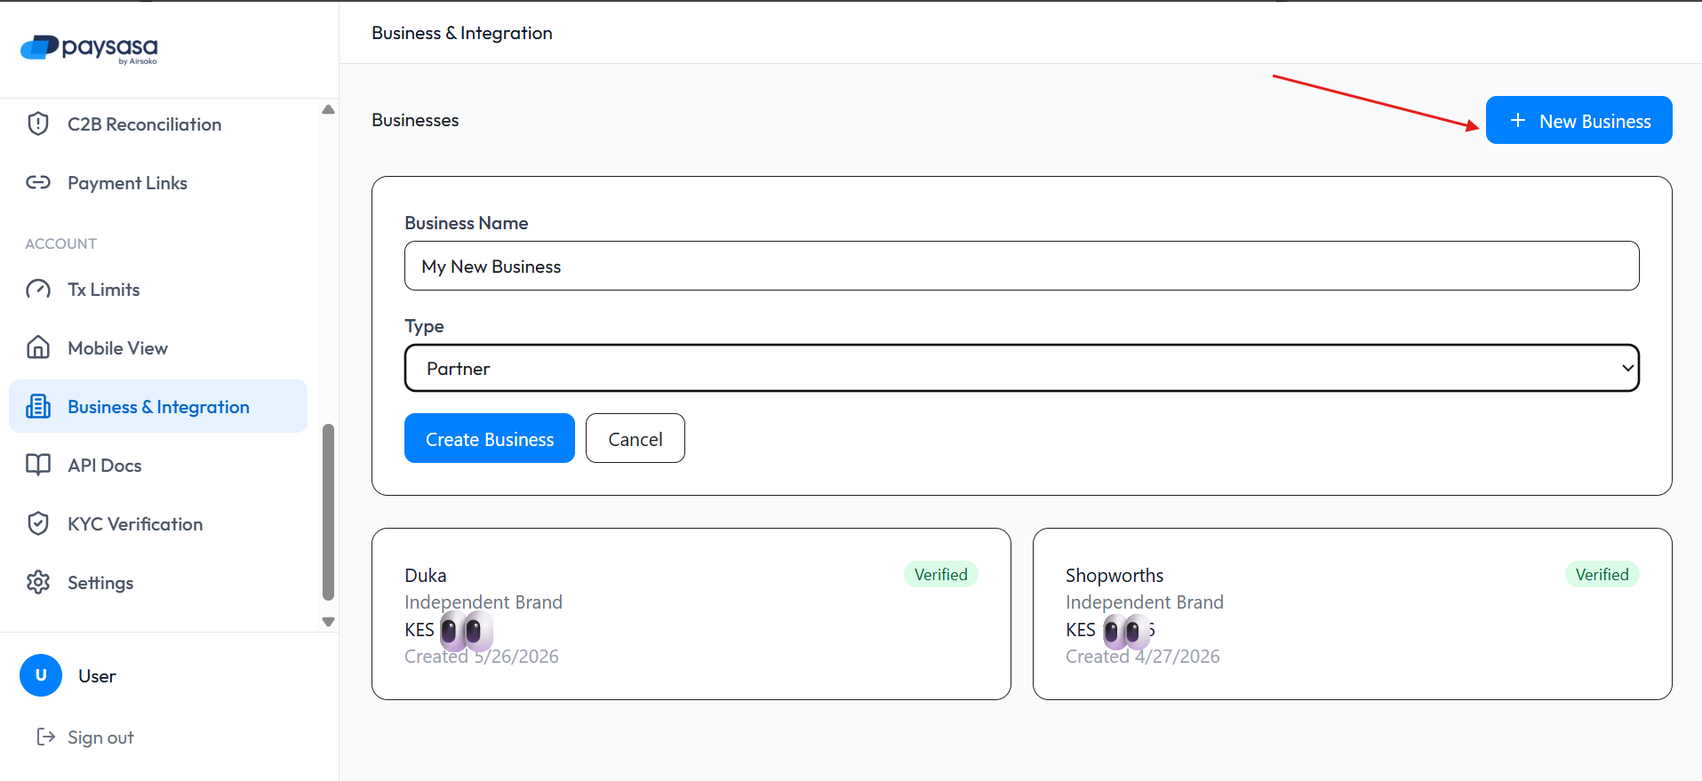The height and width of the screenshot is (781, 1702).
Task: Open KYC Verification page
Action: pyautogui.click(x=158, y=523)
